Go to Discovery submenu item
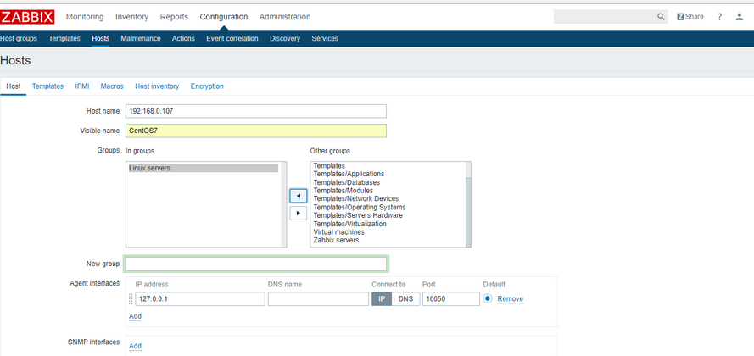 [285, 38]
